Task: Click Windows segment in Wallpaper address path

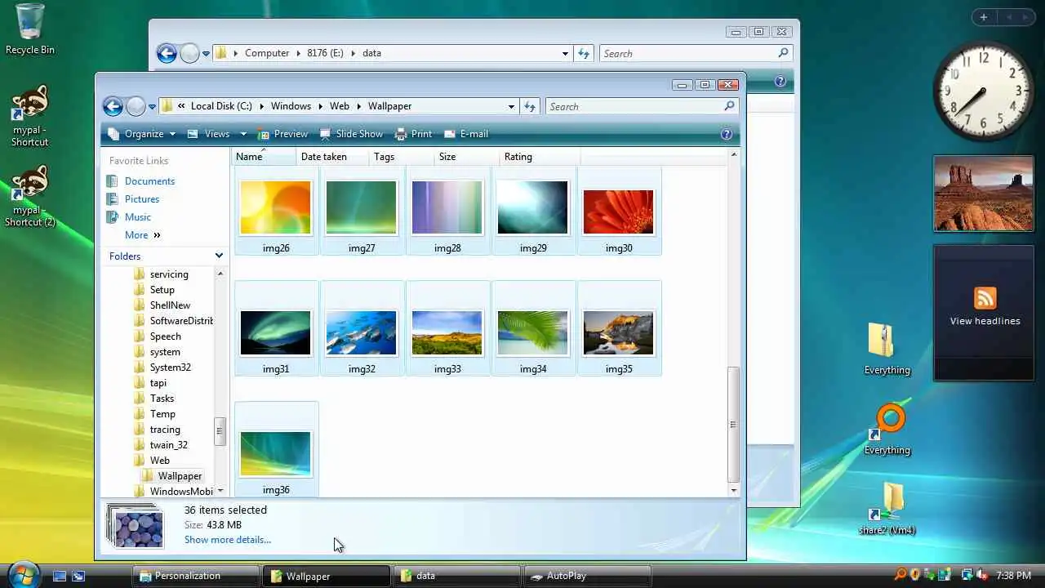Action: (x=291, y=106)
